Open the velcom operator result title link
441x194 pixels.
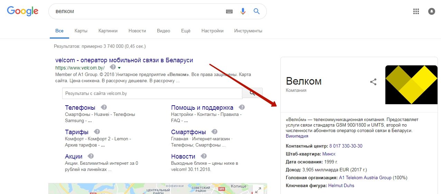[124, 60]
